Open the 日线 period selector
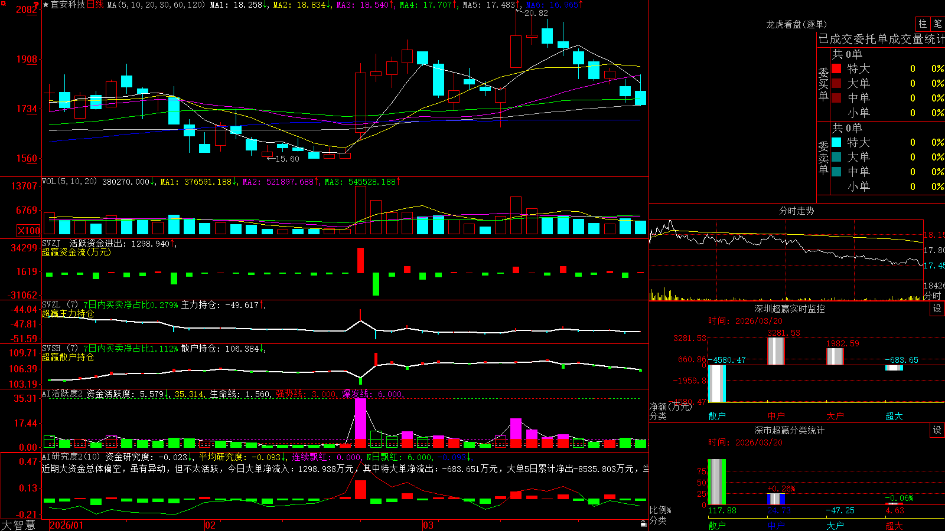Screen dimensions: 945x531 (x=95, y=5)
